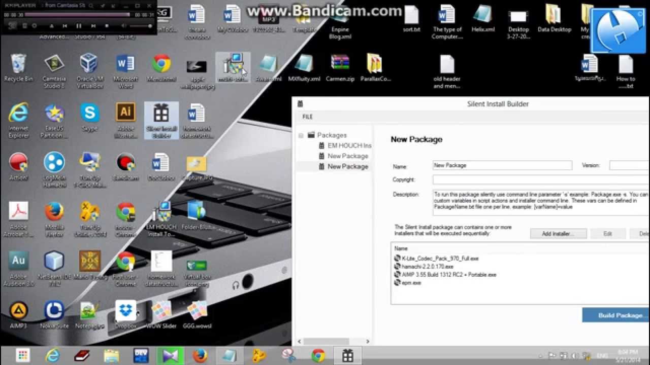Select the NetBeans IDE desktop icon
650x365 pixels.
pos(54,269)
